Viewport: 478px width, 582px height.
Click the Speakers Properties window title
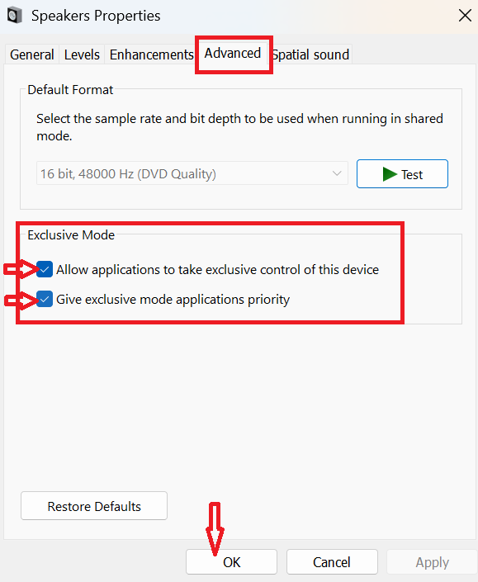pyautogui.click(x=96, y=16)
